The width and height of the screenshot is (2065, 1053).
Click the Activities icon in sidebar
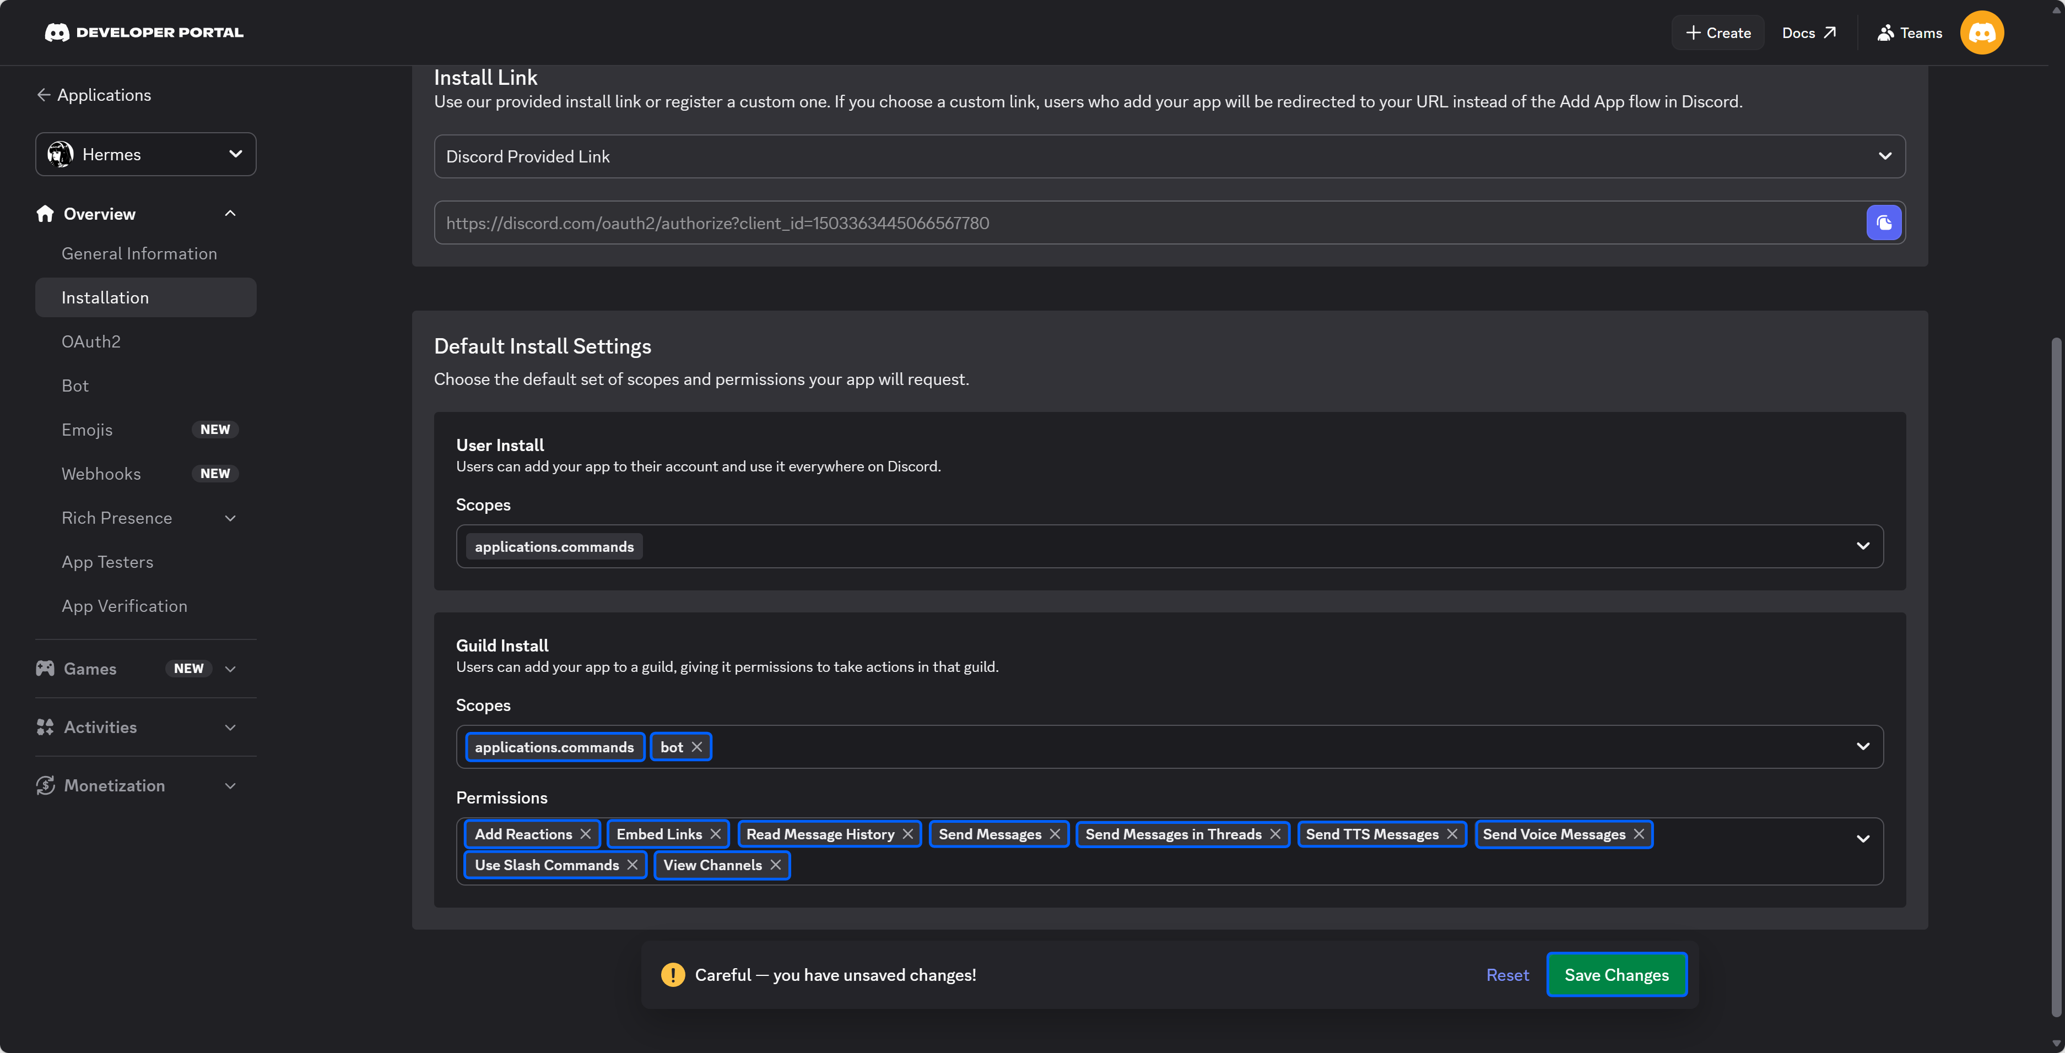45,727
